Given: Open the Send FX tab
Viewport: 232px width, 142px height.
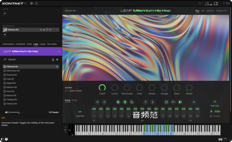Looking at the screenshot, I should pyautogui.click(x=210, y=11).
